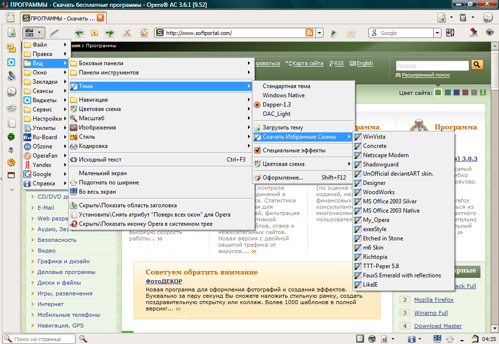Choose Загрузить тему menu item
This screenshot has width=499, height=344.
coord(303,127)
